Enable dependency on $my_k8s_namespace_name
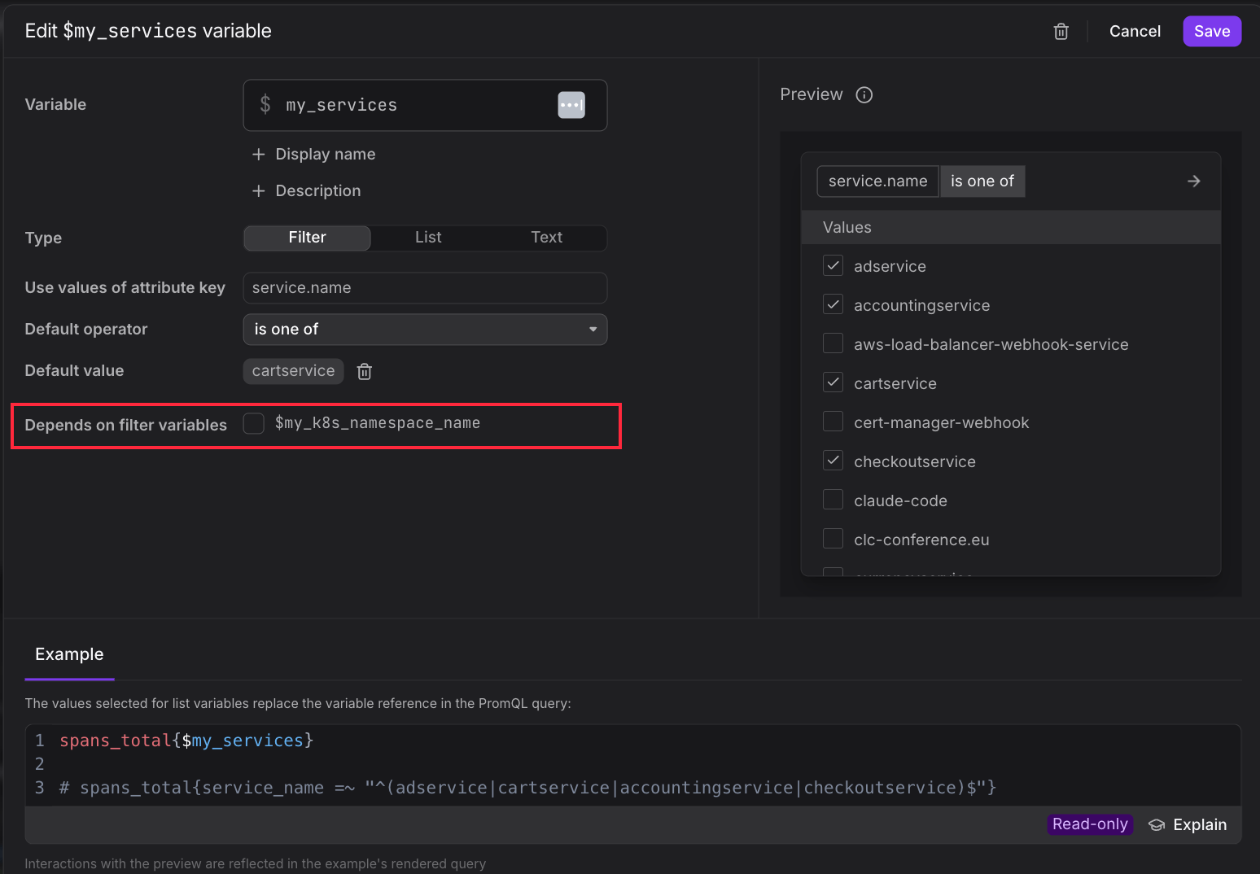The width and height of the screenshot is (1260, 874). (254, 423)
